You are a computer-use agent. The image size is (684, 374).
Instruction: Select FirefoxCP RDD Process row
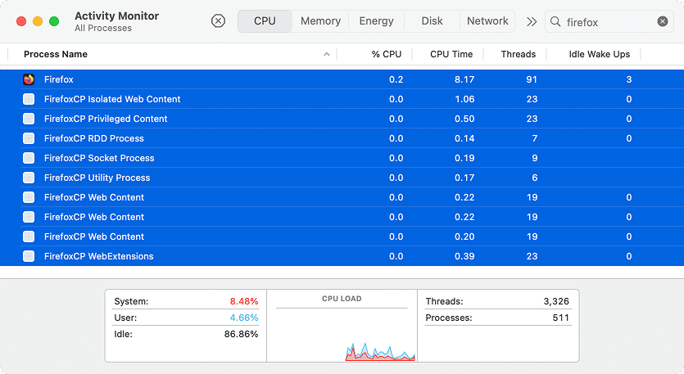tap(342, 138)
